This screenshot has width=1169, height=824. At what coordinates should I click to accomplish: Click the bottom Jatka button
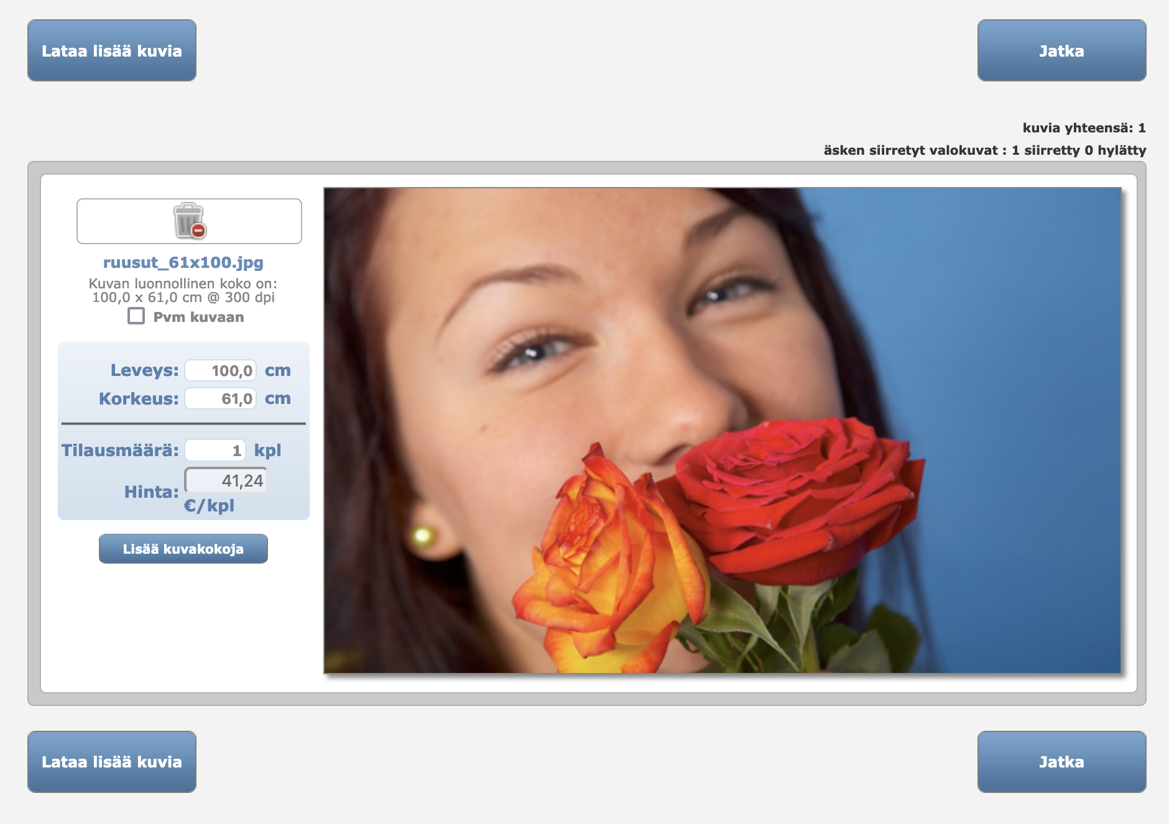[1061, 762]
